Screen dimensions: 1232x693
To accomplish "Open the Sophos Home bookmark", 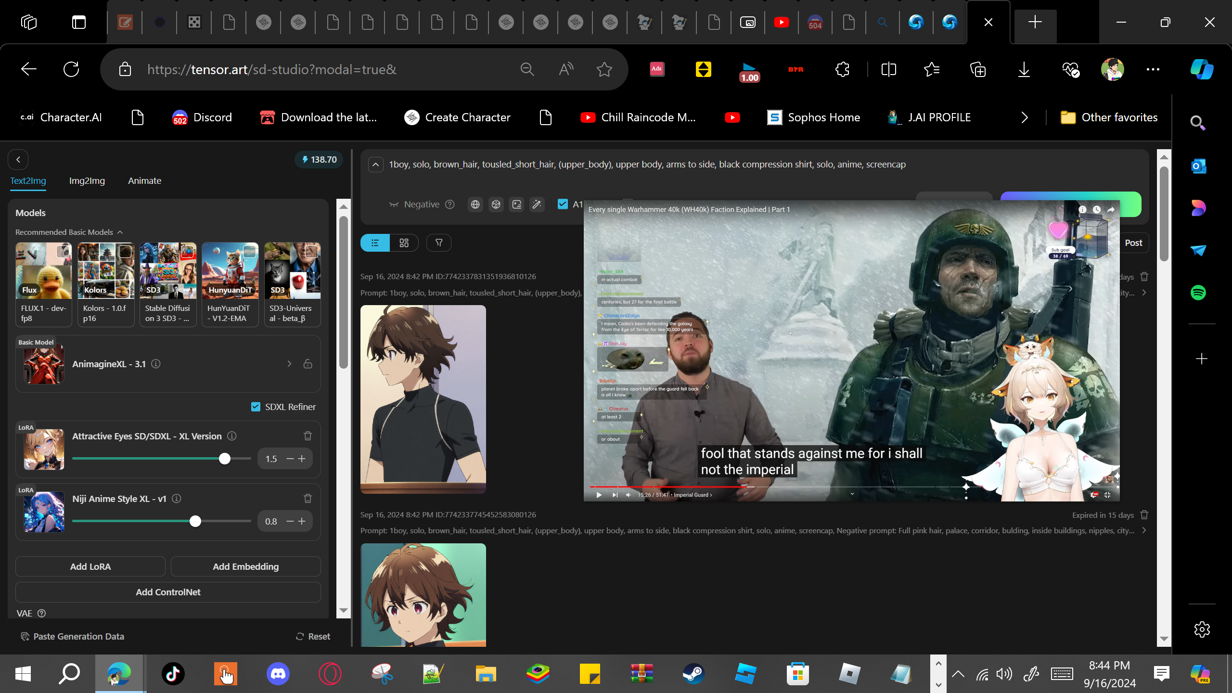I will click(814, 117).
